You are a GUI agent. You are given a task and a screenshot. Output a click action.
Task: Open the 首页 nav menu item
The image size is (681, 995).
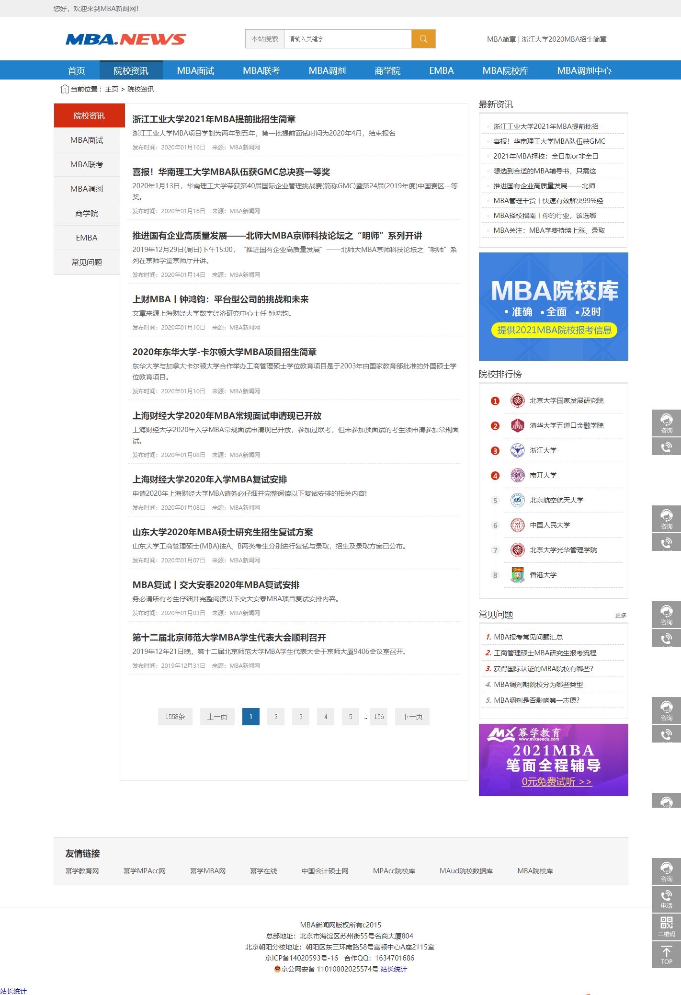pos(77,70)
